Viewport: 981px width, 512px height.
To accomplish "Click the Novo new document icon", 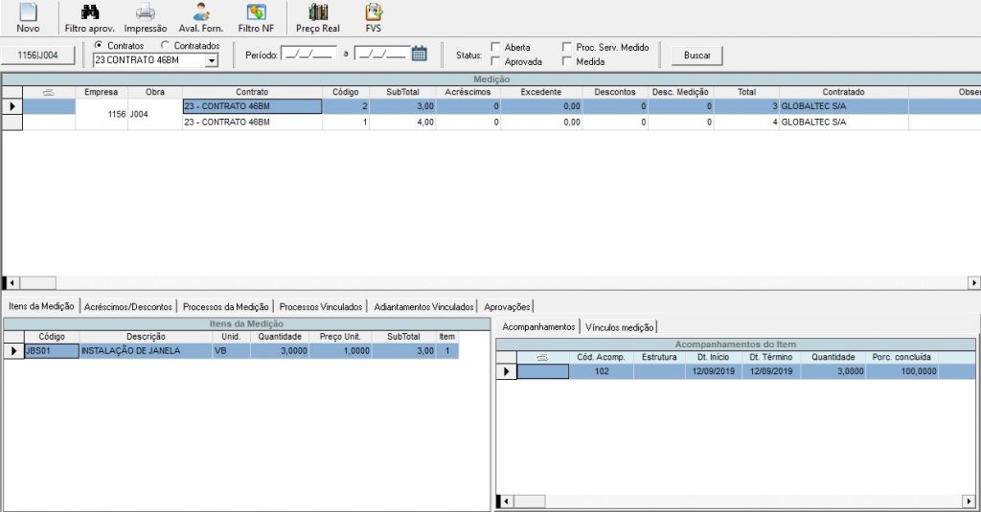I will (x=28, y=13).
